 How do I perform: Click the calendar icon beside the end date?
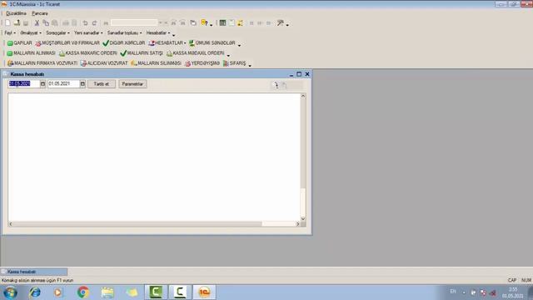coord(82,83)
